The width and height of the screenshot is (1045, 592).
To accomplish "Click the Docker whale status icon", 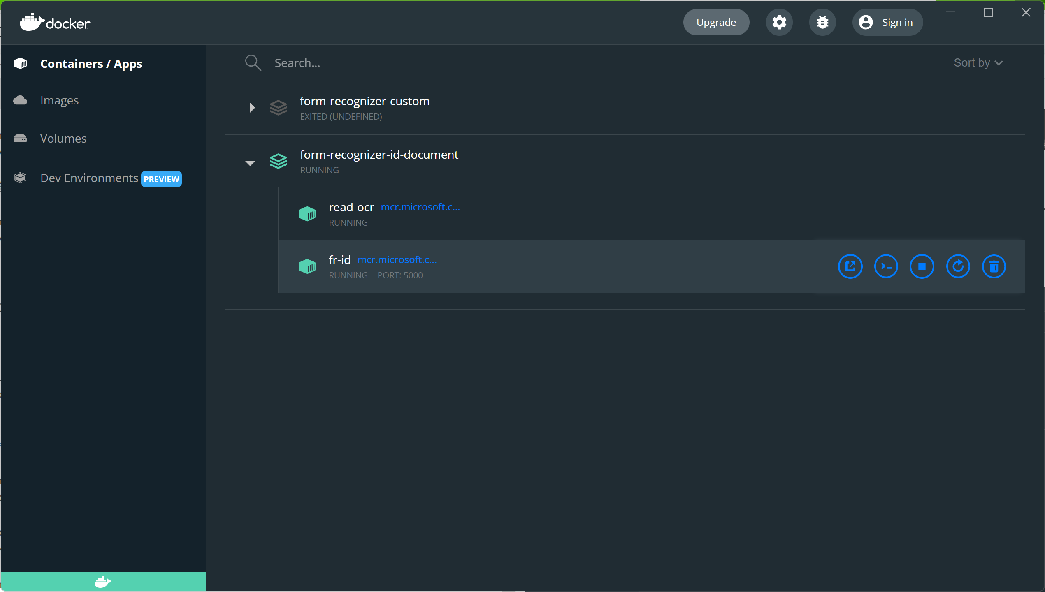I will pos(102,582).
